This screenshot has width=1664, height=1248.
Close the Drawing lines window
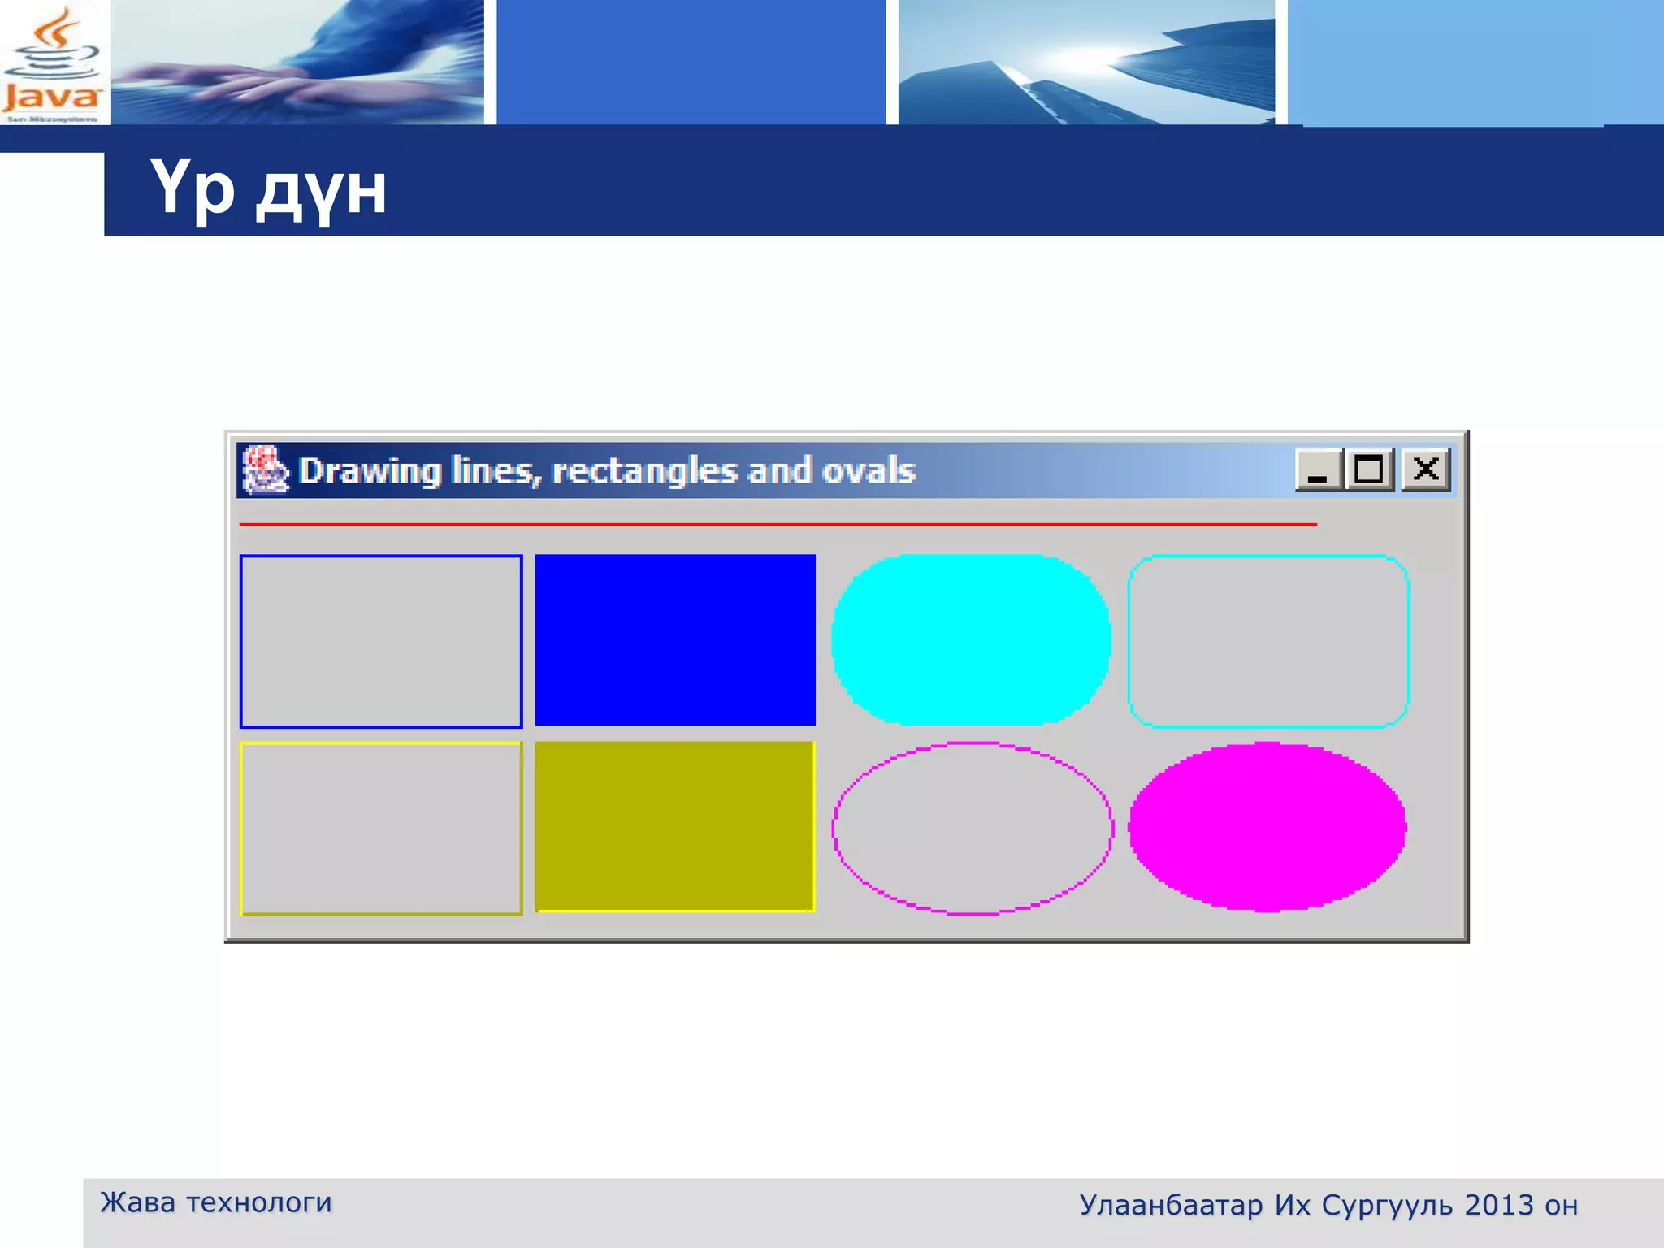point(1426,470)
